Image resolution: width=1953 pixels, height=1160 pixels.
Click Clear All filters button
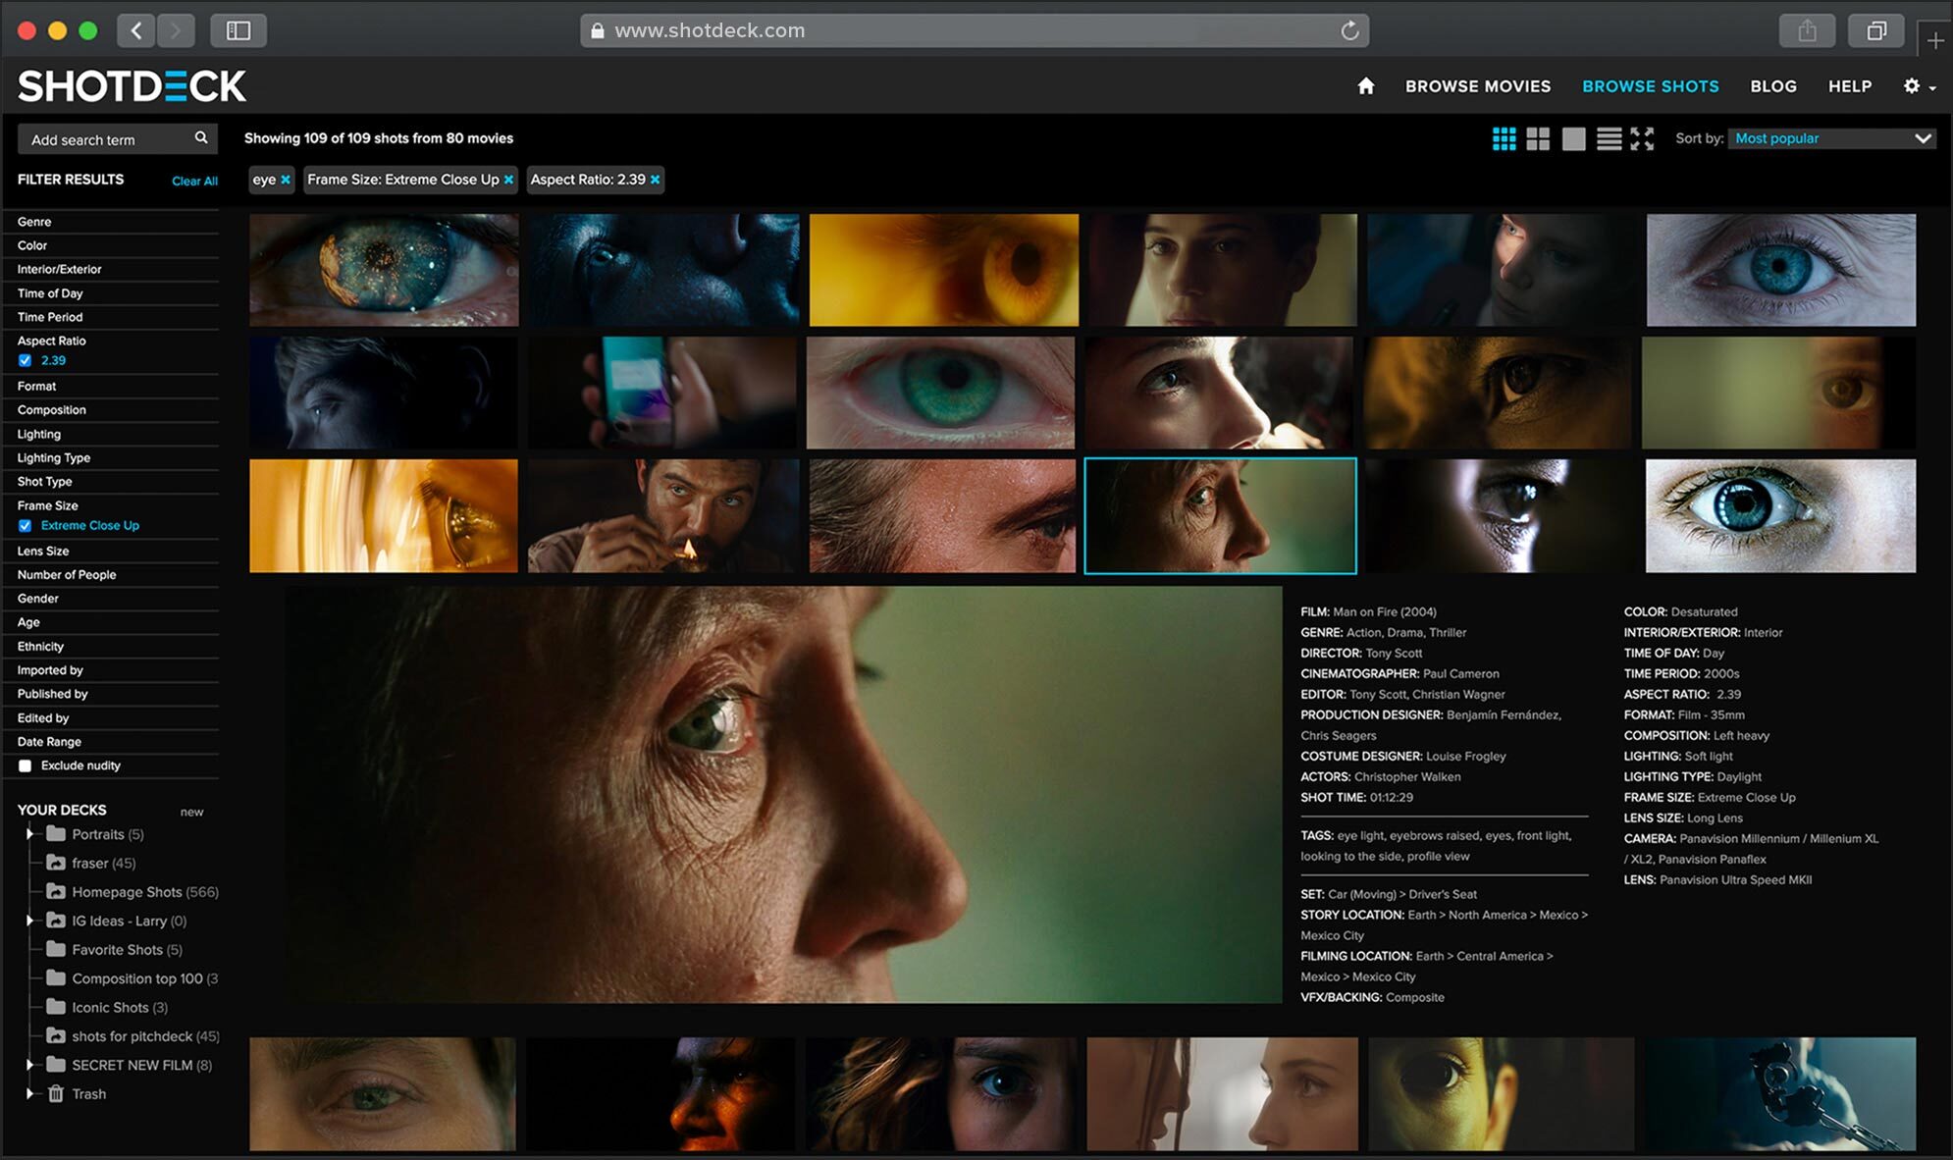tap(191, 179)
